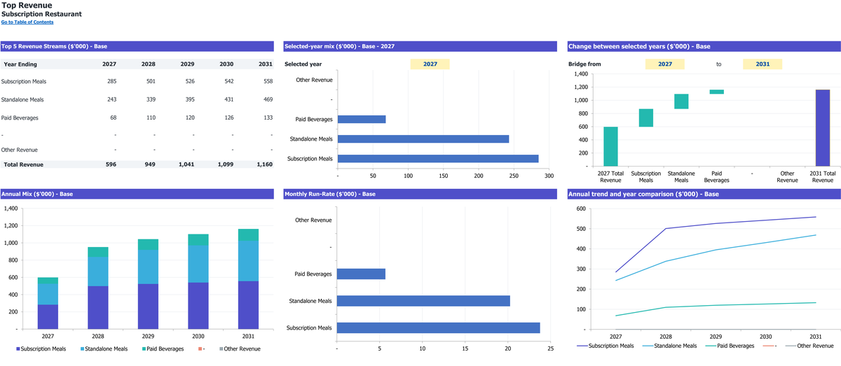
Task: Select the yellow Selected year 2027 cell
Action: 430,64
